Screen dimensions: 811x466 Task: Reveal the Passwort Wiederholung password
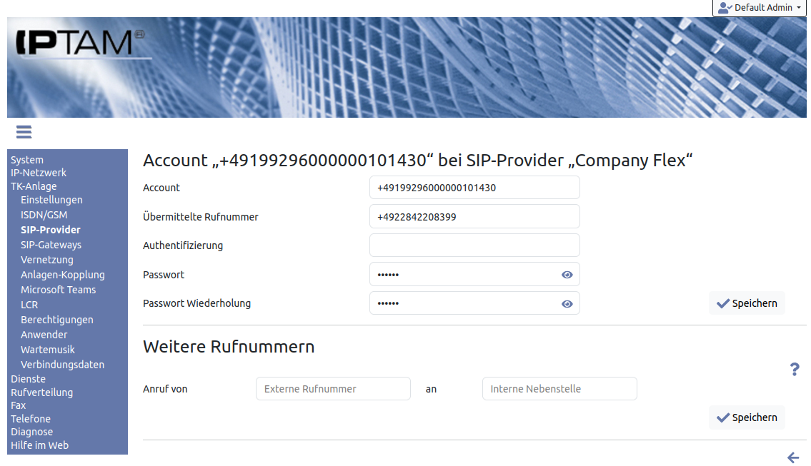click(567, 303)
